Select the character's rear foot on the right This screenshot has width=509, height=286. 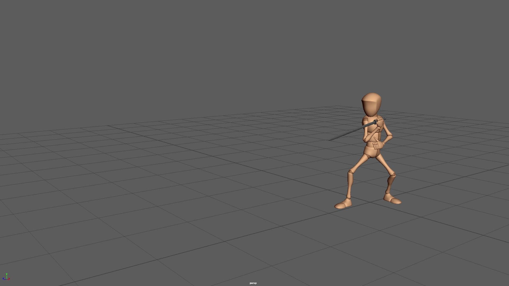point(392,199)
